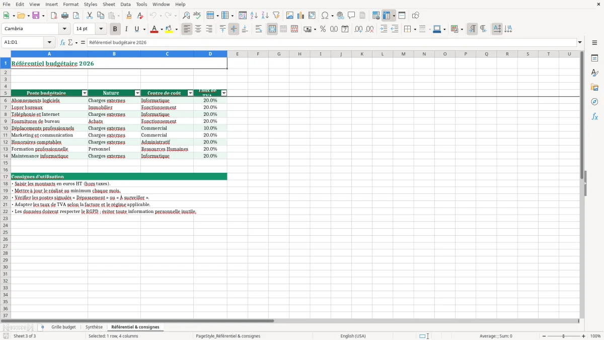Click the Print icon
This screenshot has width=604, height=340.
click(x=65, y=16)
